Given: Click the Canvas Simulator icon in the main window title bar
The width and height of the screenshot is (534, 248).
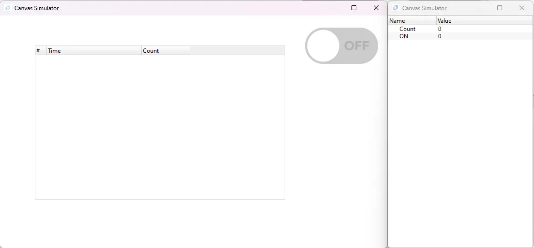Looking at the screenshot, I should (x=8, y=8).
